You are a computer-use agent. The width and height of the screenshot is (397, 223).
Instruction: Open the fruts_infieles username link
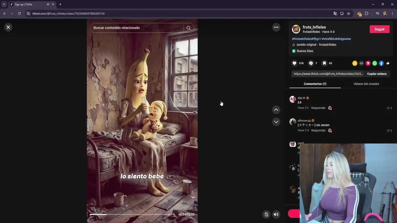click(314, 27)
